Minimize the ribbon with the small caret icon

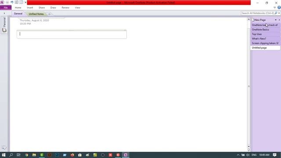tap(274, 7)
